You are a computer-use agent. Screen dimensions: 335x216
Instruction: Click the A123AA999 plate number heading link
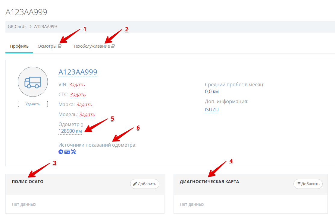pos(78,72)
